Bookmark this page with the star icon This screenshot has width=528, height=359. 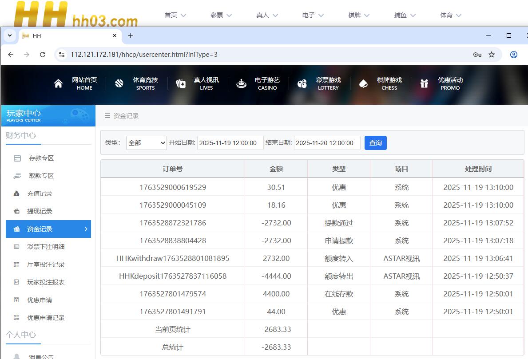[492, 55]
